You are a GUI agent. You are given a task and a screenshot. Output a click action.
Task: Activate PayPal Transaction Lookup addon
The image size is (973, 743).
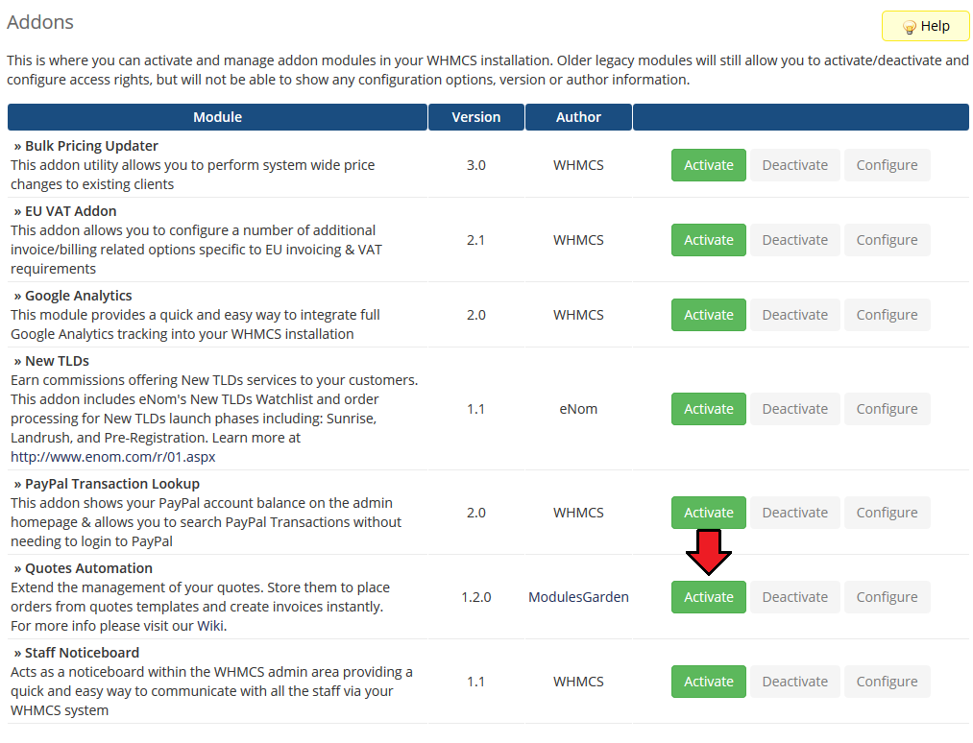(x=709, y=513)
